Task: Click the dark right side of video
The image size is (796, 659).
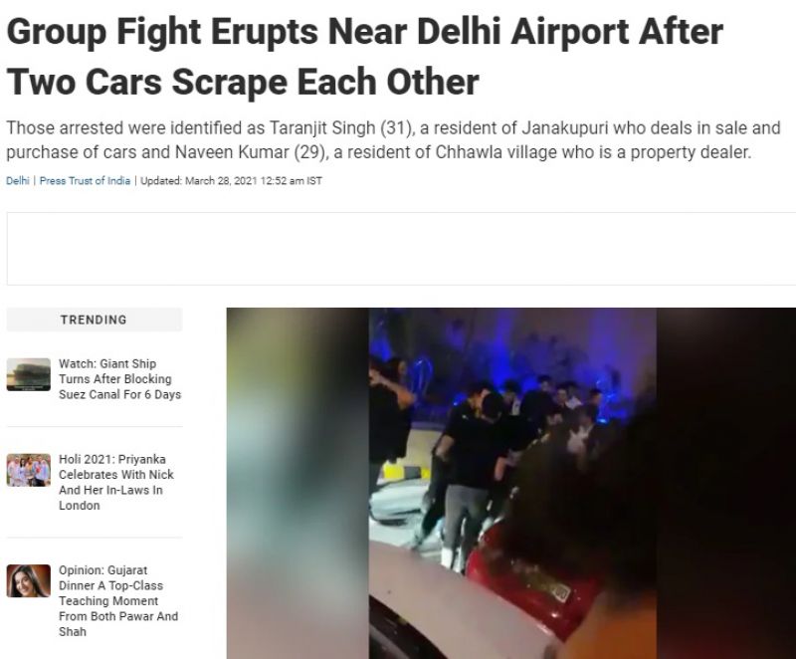Action: point(726,483)
